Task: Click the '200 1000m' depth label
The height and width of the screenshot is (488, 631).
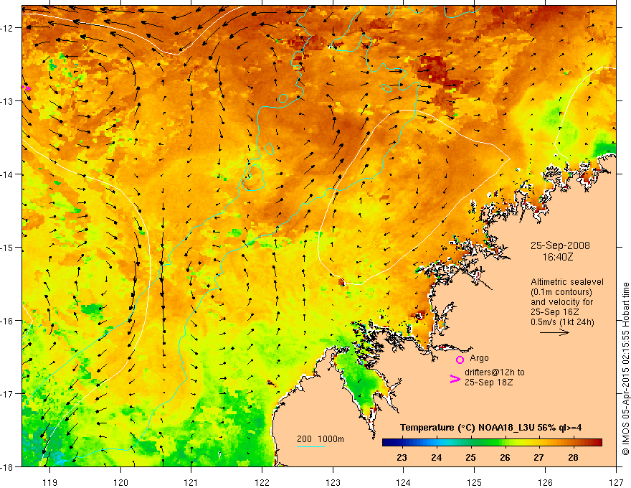Action: (321, 439)
